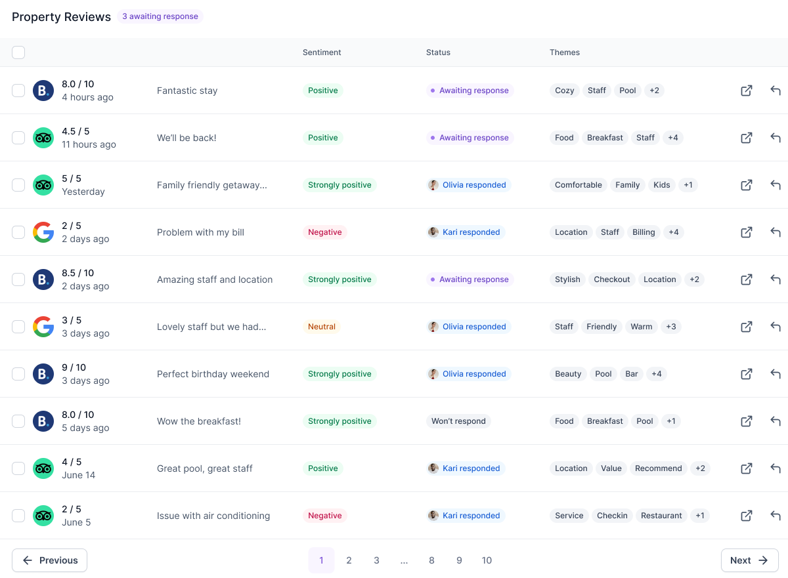Click the '3 awaiting response' badge
This screenshot has width=788, height=578.
(x=160, y=16)
